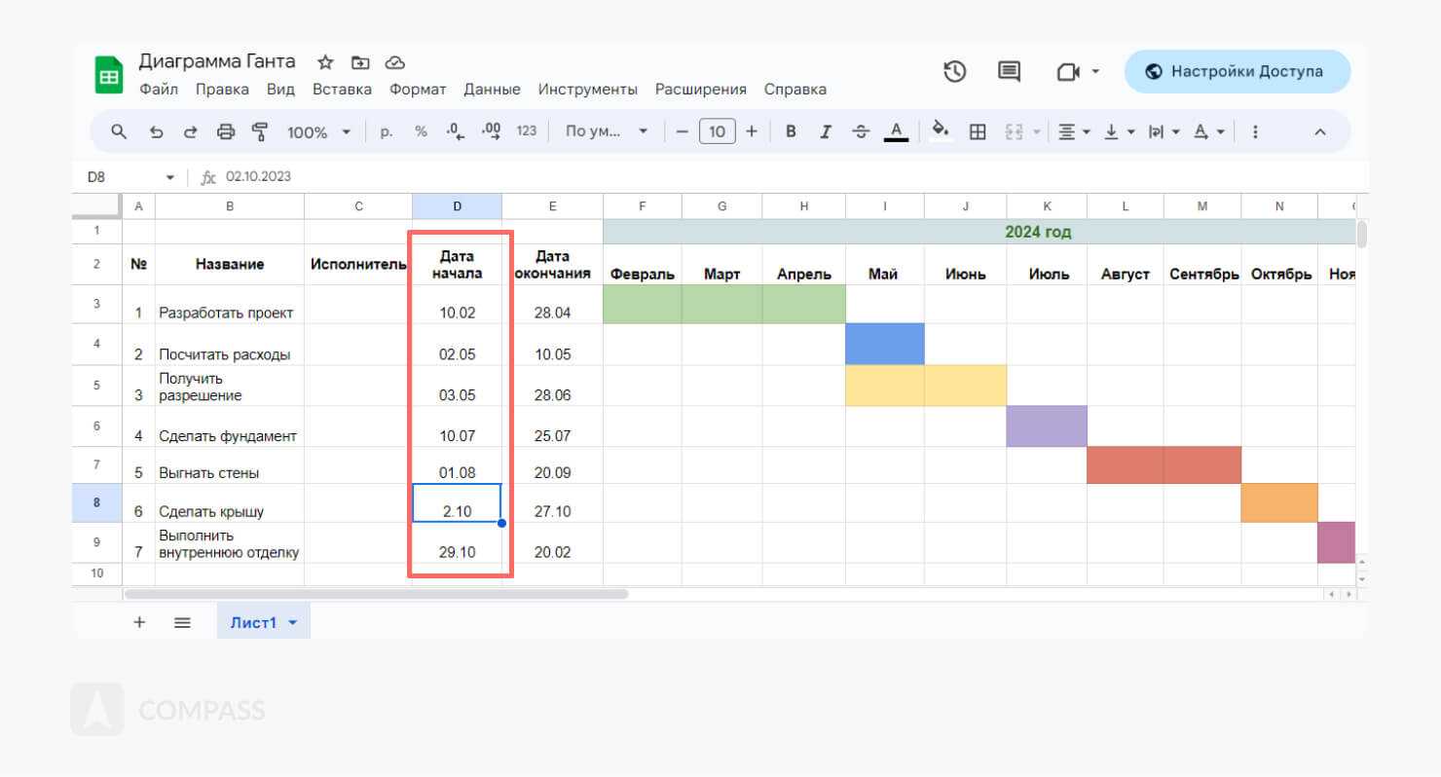This screenshot has height=777, width=1441.
Task: Open the Вставка menu
Action: pos(342,90)
